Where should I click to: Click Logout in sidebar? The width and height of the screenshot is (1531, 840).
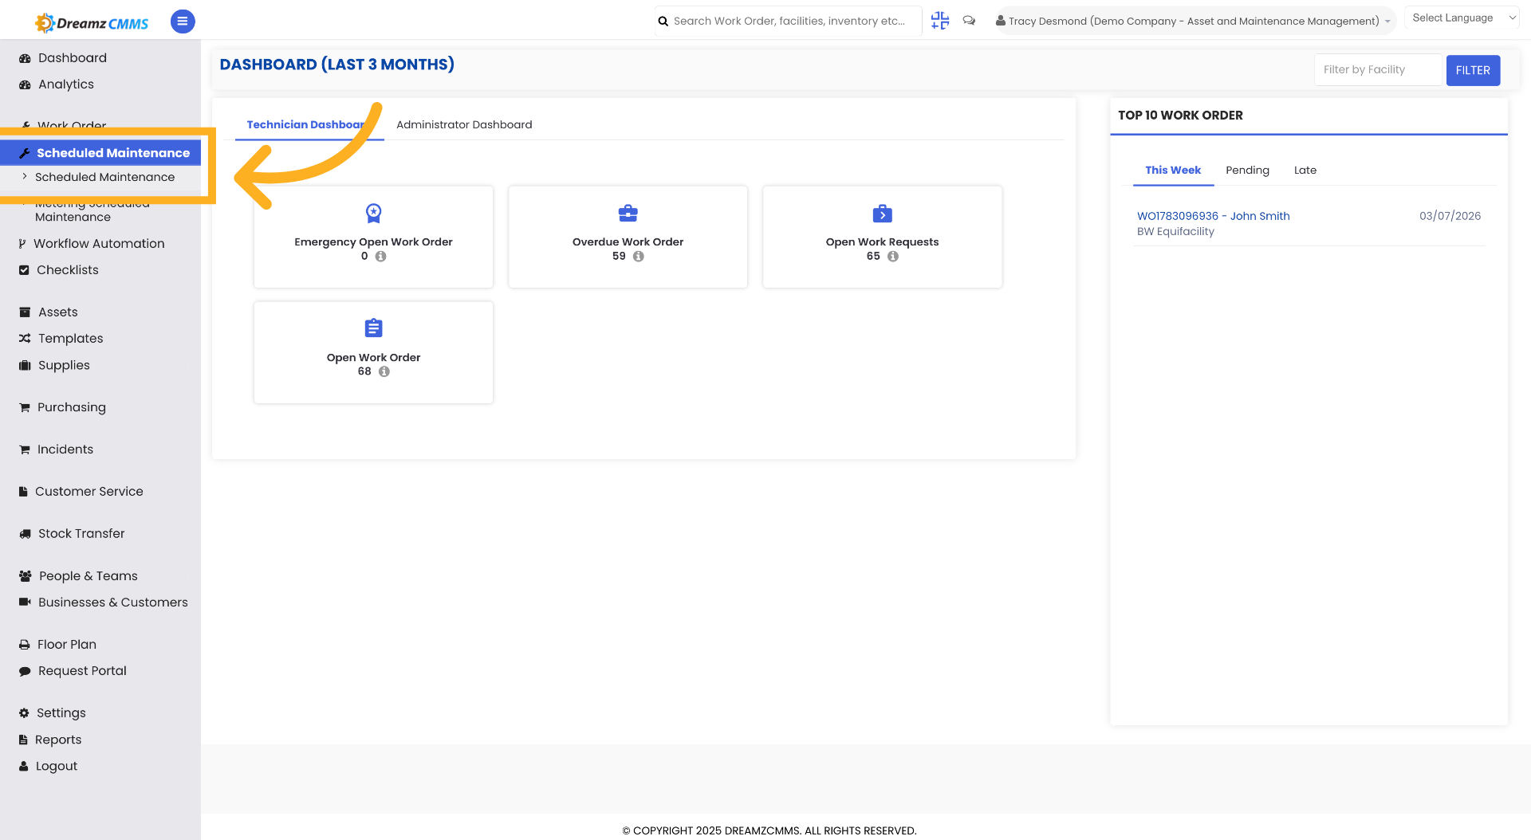pos(57,766)
